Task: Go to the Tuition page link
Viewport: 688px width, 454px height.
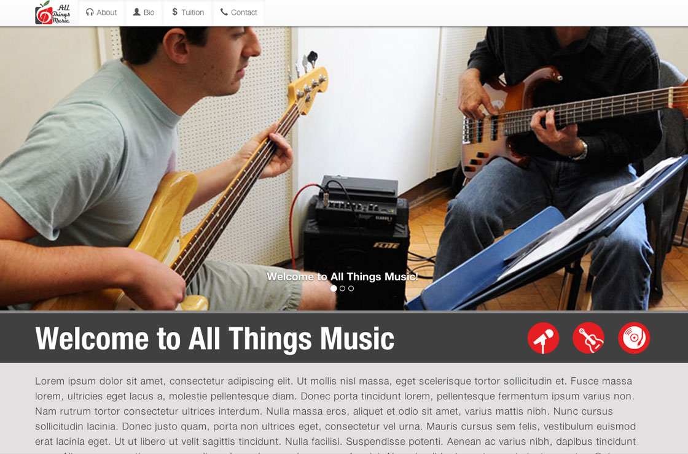Action: click(188, 13)
